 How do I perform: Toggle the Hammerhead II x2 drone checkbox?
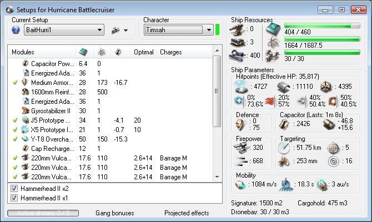(x=14, y=189)
